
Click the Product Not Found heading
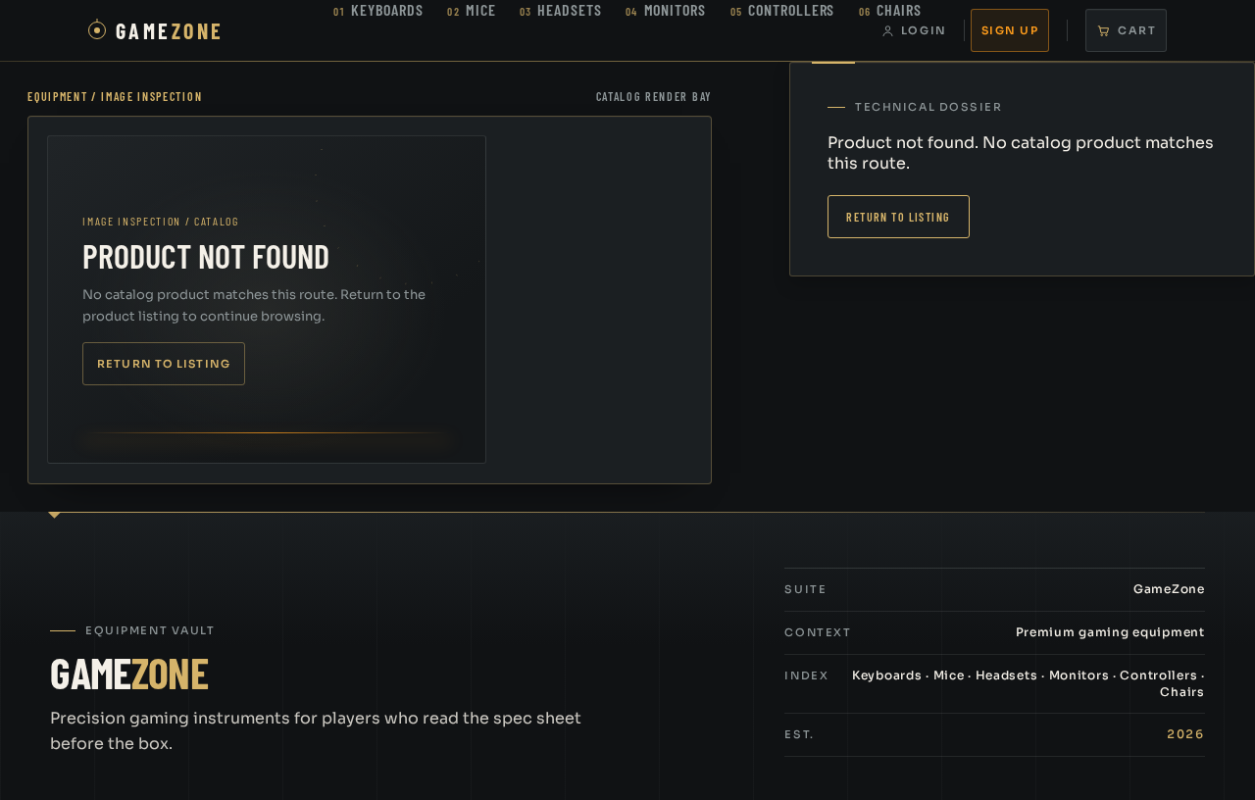(206, 256)
